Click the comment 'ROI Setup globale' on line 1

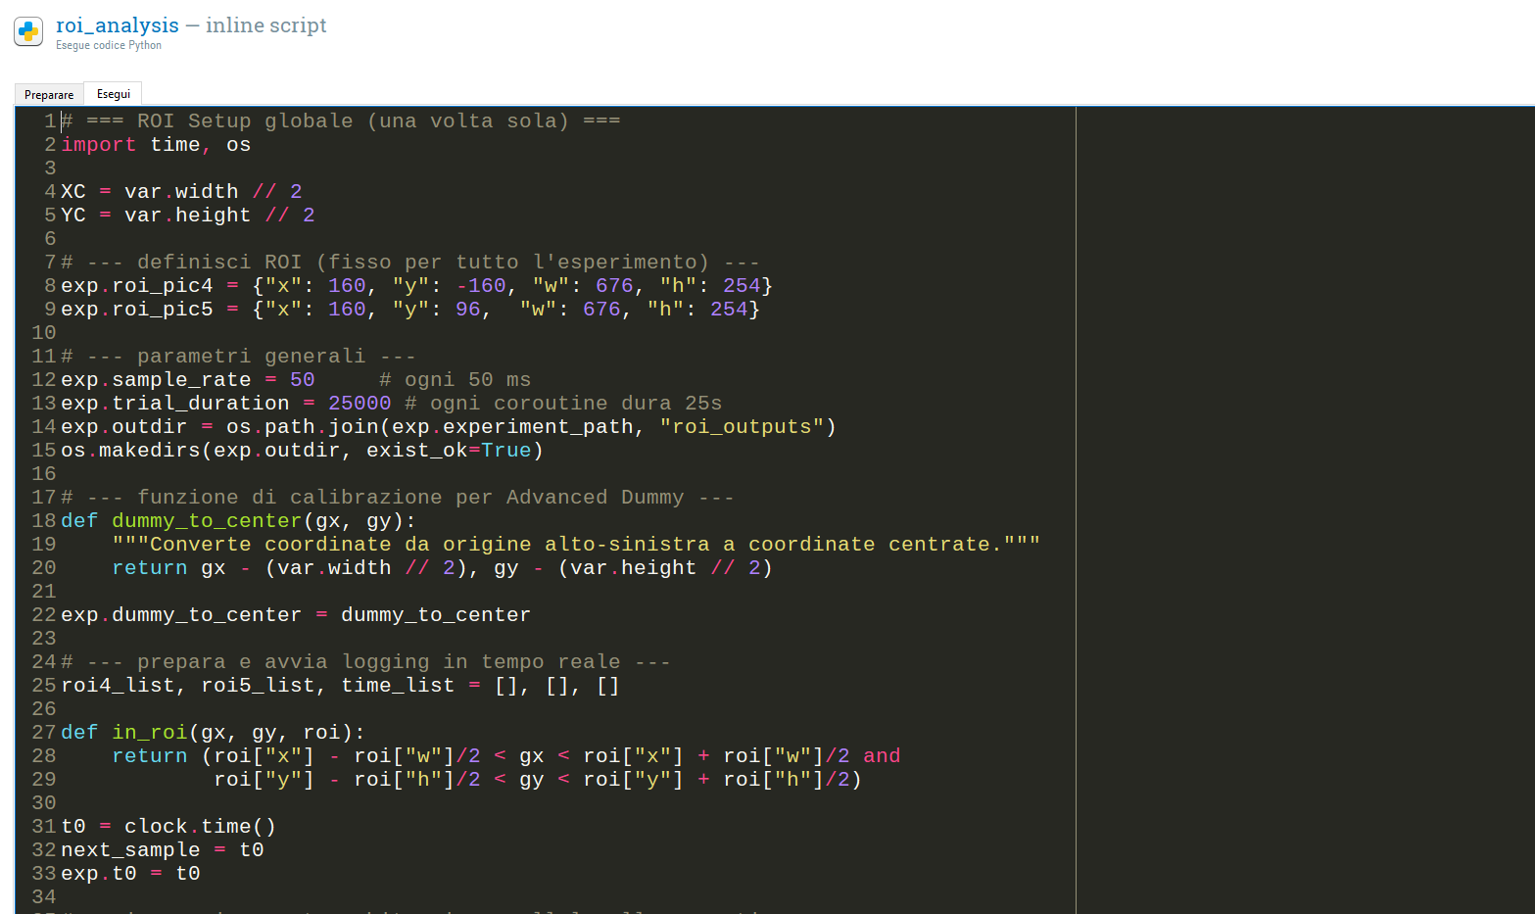point(245,121)
